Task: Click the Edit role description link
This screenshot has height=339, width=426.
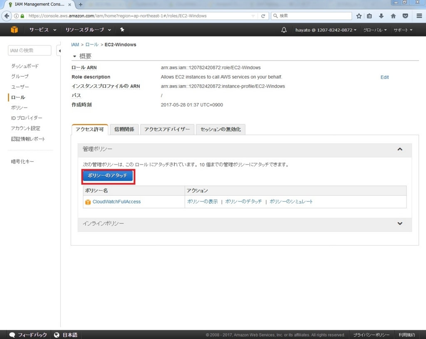Action: (x=384, y=77)
